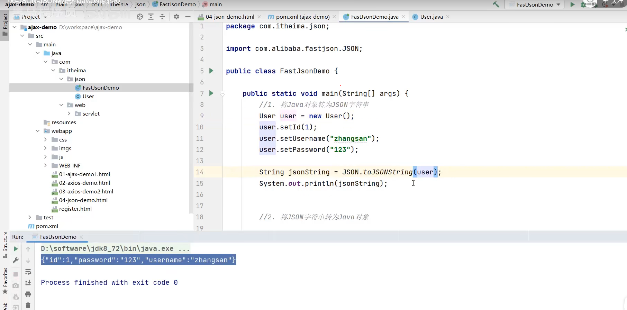
Task: Collapse the webapp folder
Action: coord(38,131)
